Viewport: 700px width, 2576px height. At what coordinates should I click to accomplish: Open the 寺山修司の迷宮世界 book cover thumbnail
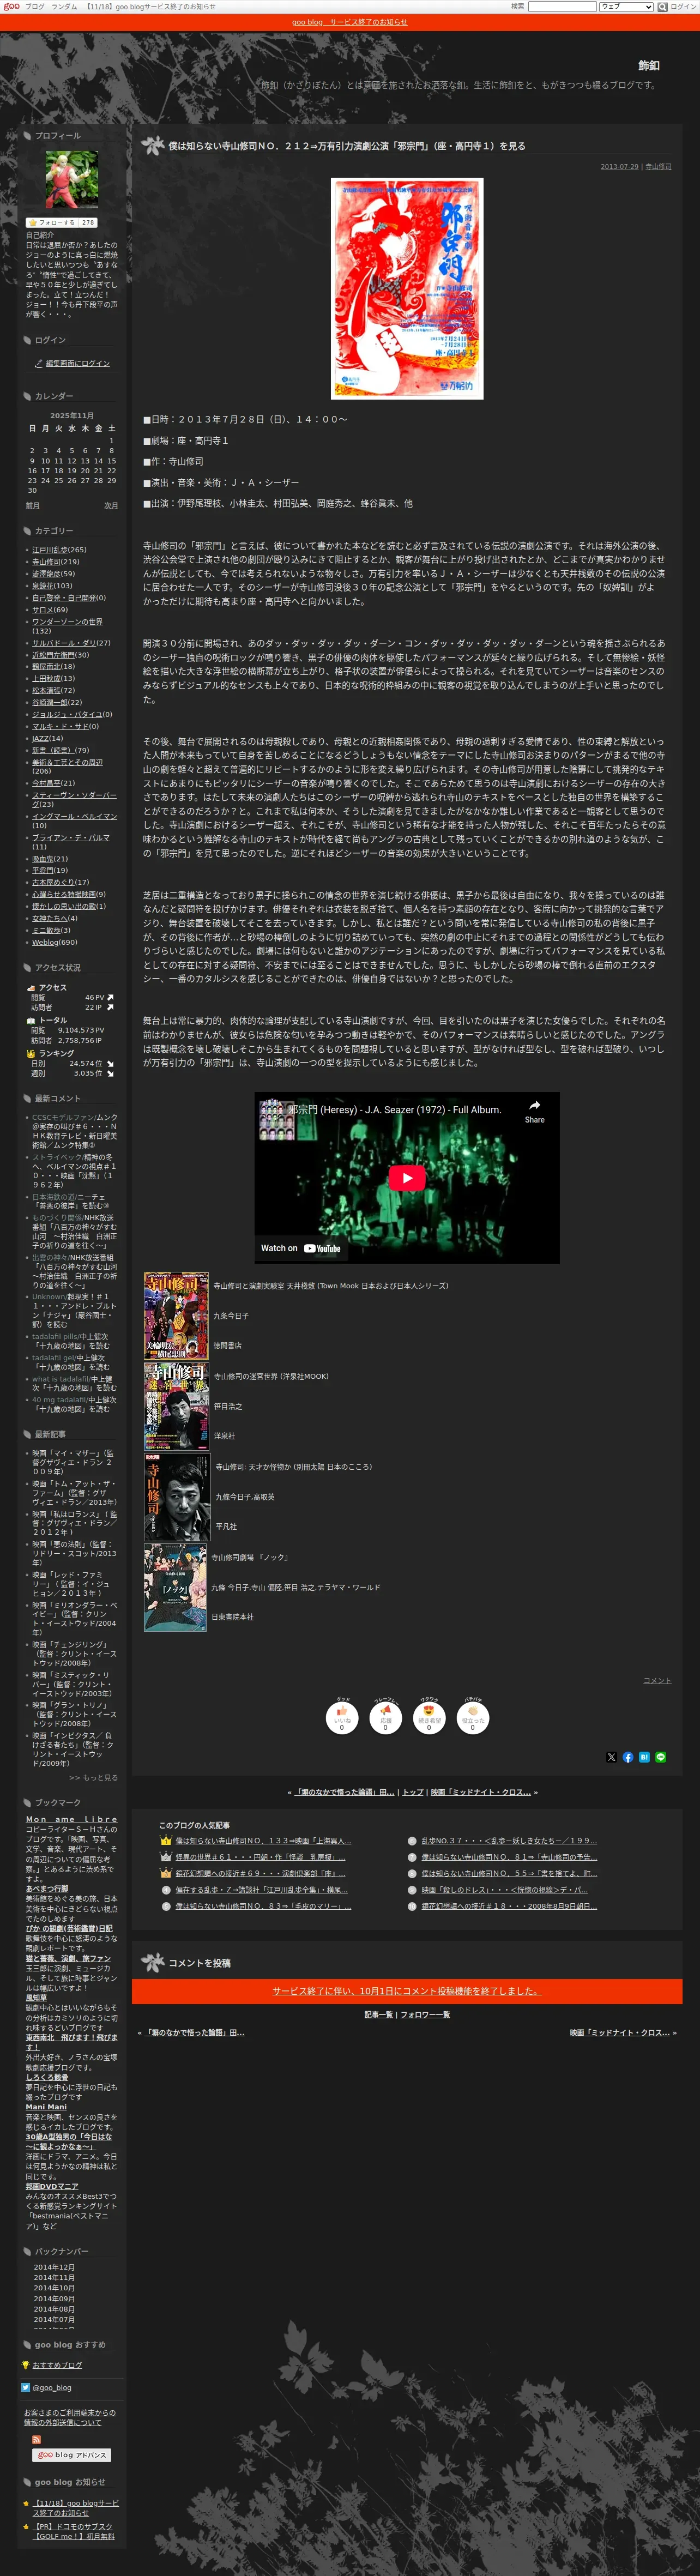(176, 1405)
